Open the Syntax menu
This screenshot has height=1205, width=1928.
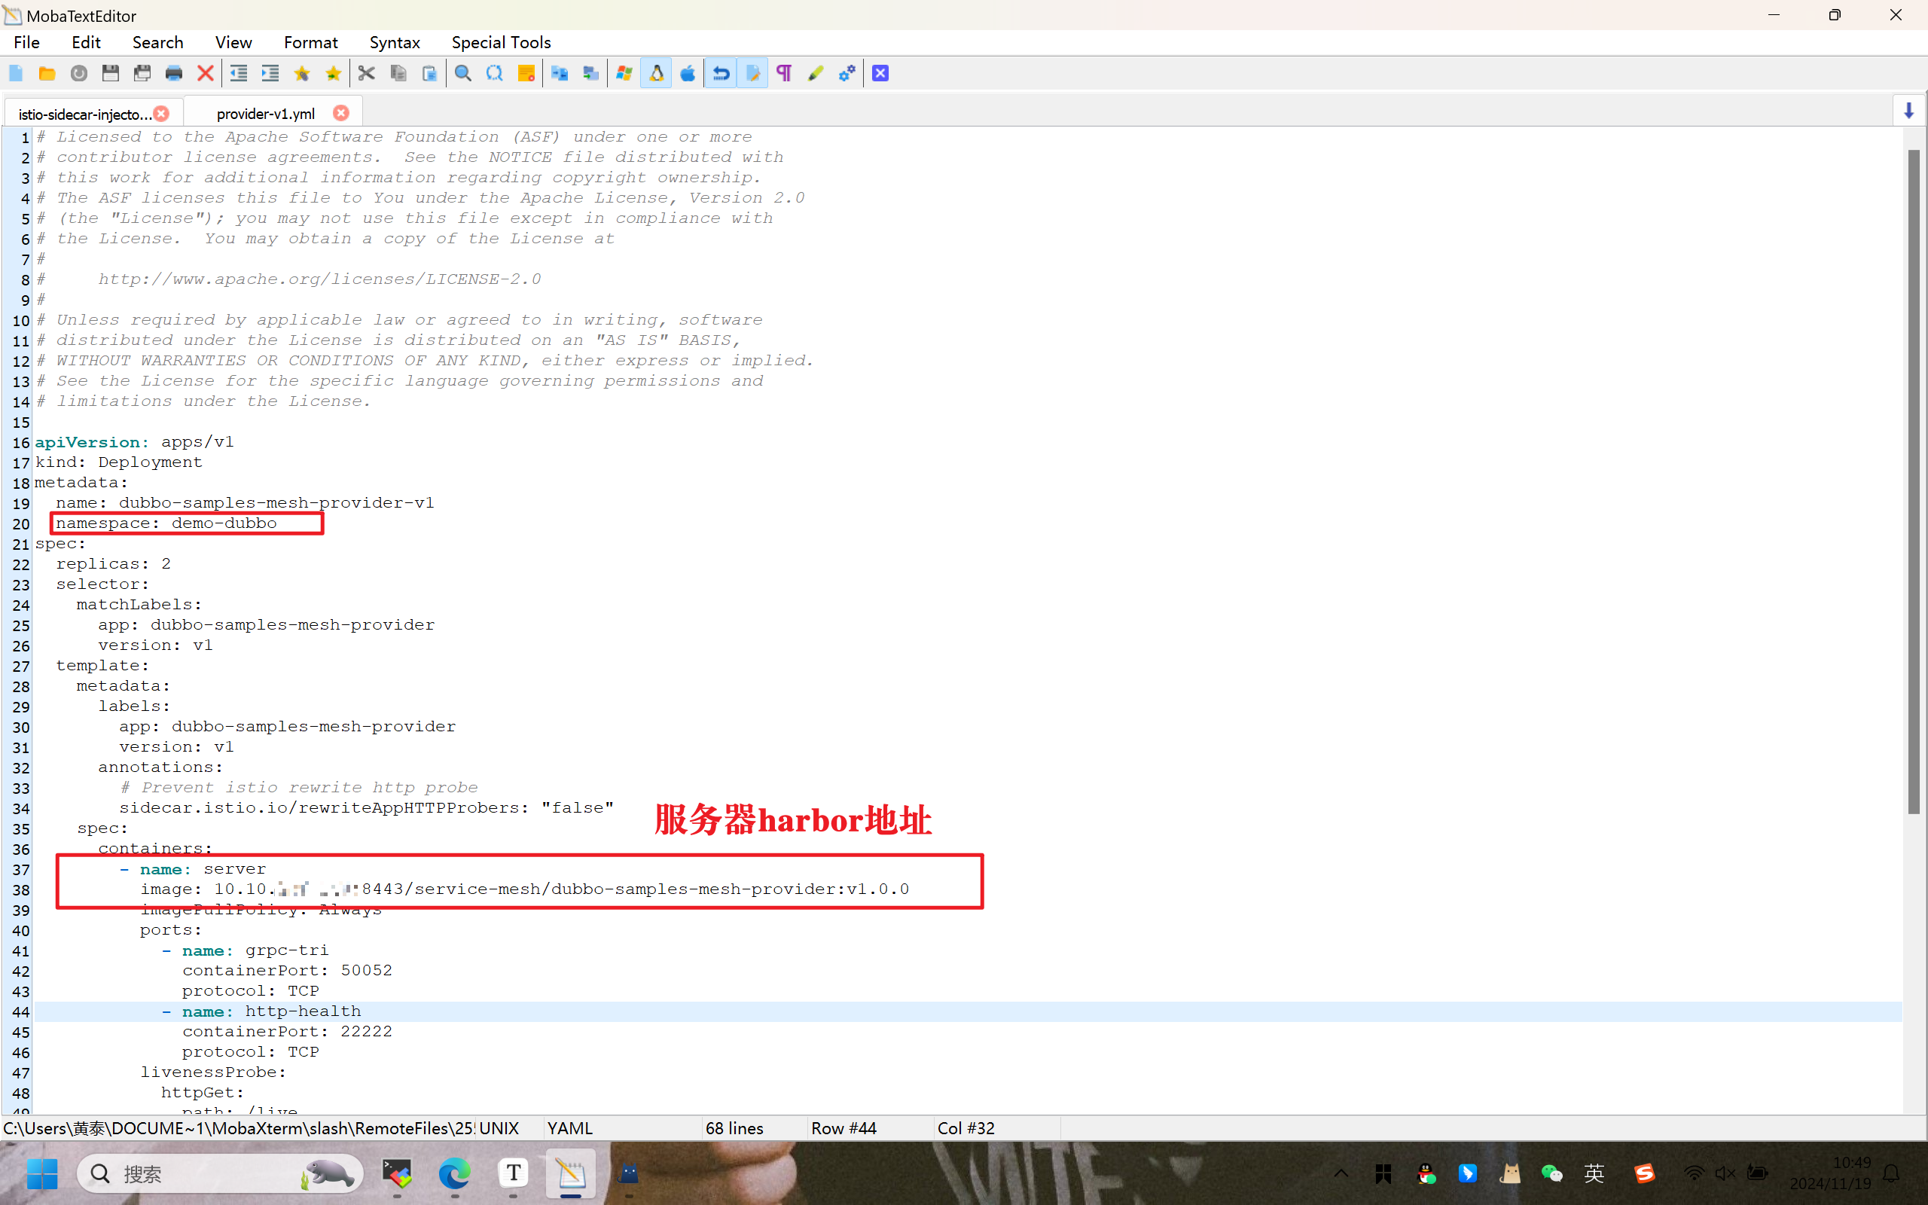394,41
